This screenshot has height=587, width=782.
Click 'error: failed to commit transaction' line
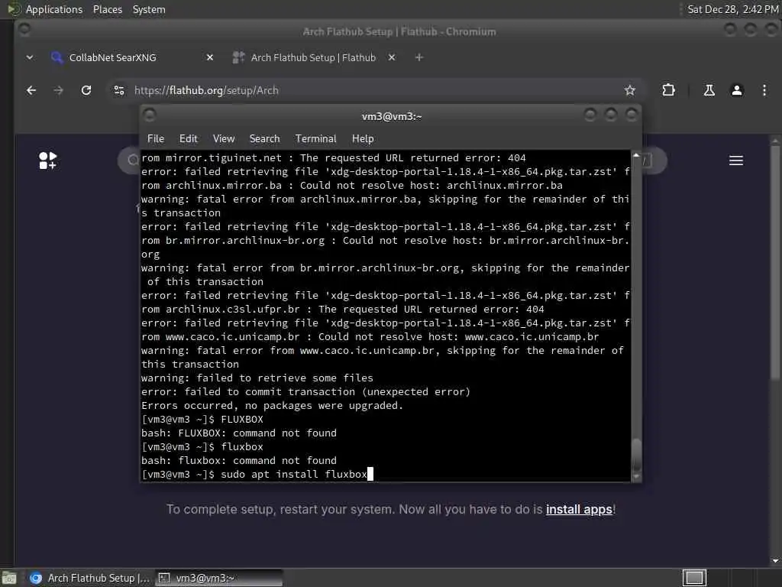click(x=305, y=392)
